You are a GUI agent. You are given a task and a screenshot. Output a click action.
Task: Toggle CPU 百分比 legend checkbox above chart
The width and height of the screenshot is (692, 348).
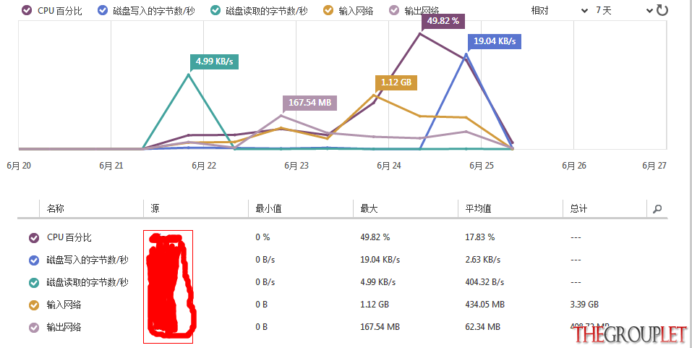coord(27,11)
